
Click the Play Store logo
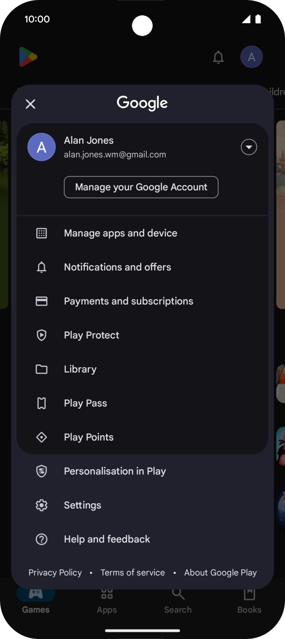coord(27,57)
